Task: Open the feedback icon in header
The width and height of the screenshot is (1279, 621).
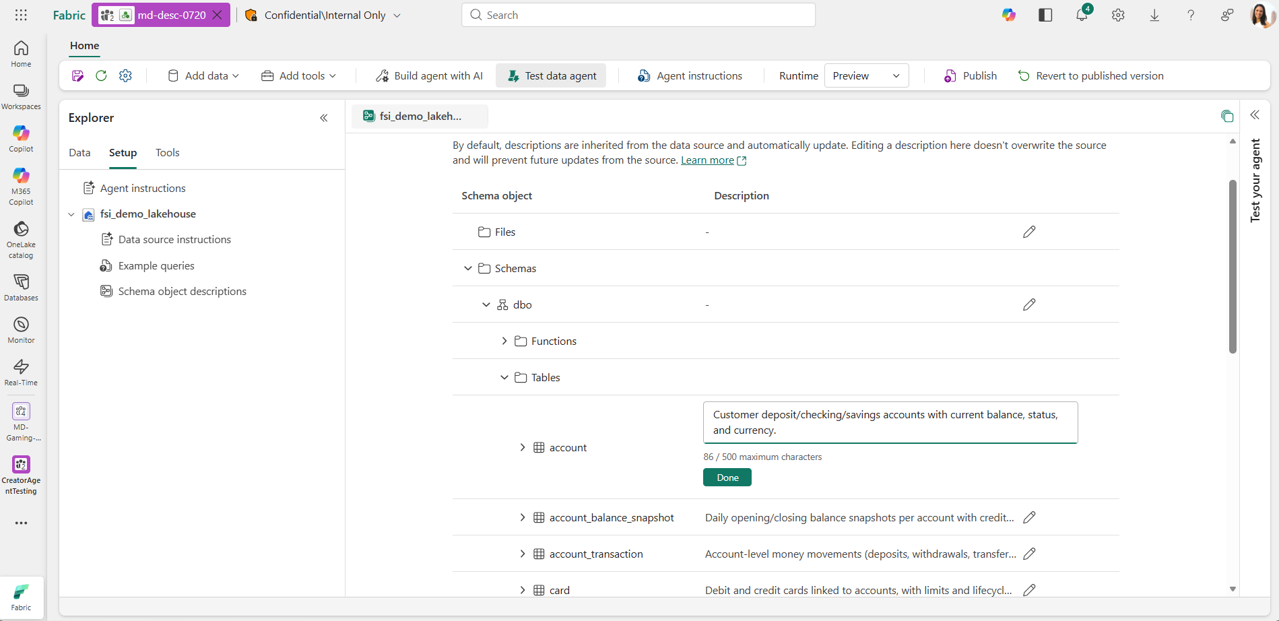Action: (1227, 15)
